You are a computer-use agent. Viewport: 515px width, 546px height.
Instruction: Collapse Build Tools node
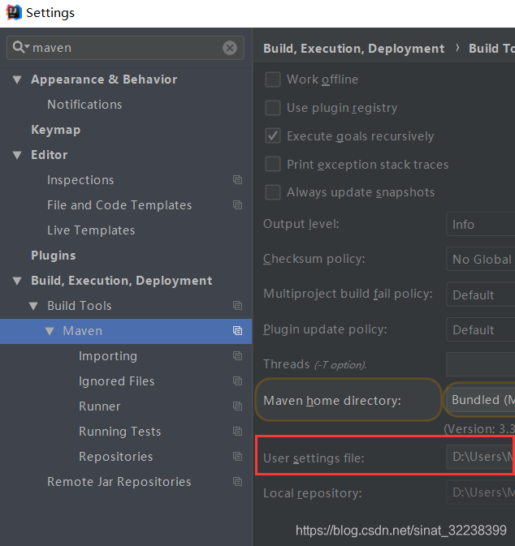tap(33, 306)
